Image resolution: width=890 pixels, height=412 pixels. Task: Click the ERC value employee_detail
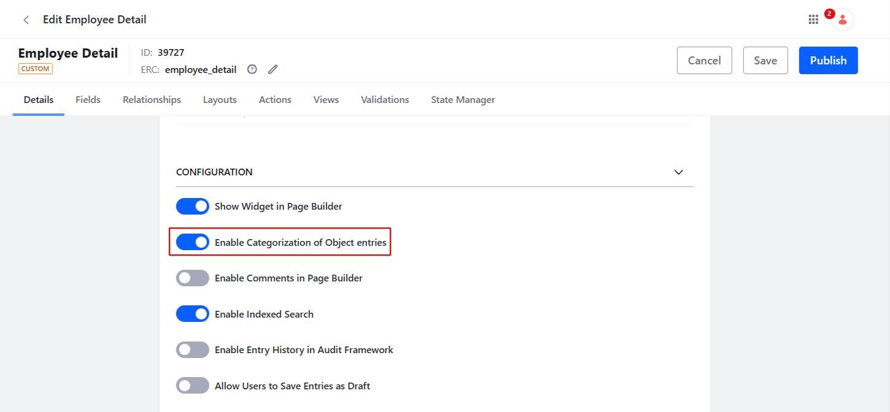201,70
